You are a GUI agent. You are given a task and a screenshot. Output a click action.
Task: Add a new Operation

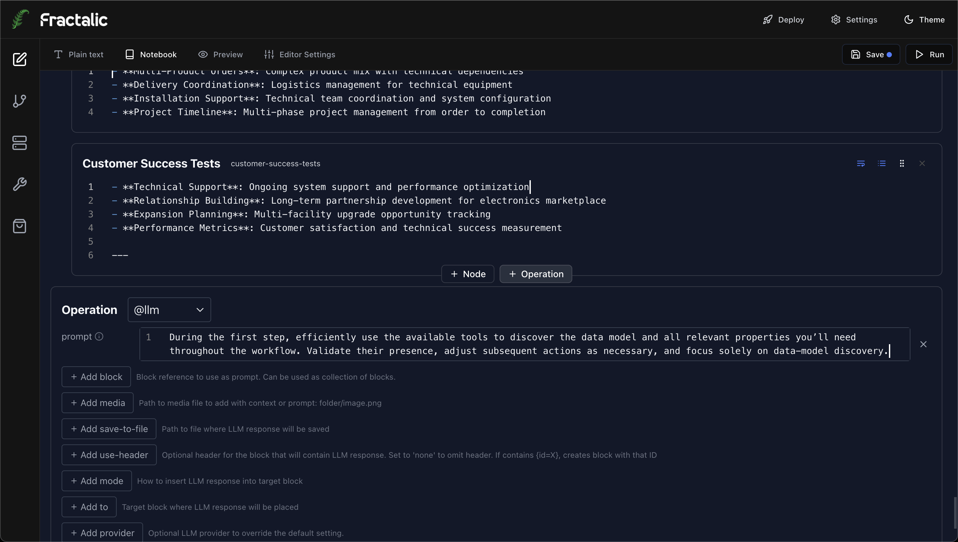click(x=536, y=274)
